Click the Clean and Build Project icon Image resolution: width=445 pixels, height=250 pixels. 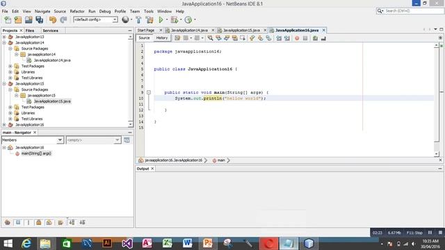point(149,19)
